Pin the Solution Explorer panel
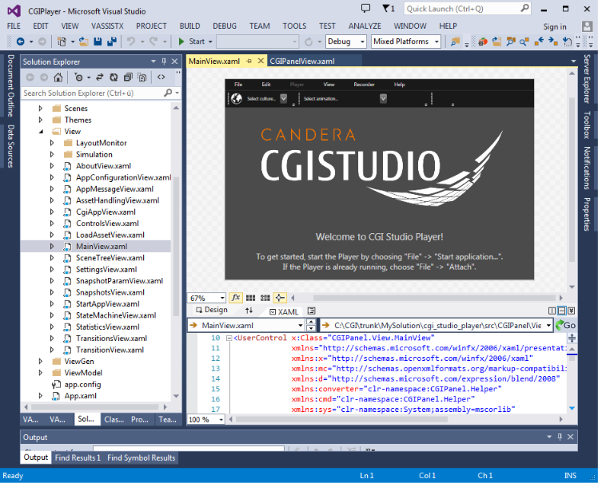This screenshot has width=598, height=483. pos(164,61)
